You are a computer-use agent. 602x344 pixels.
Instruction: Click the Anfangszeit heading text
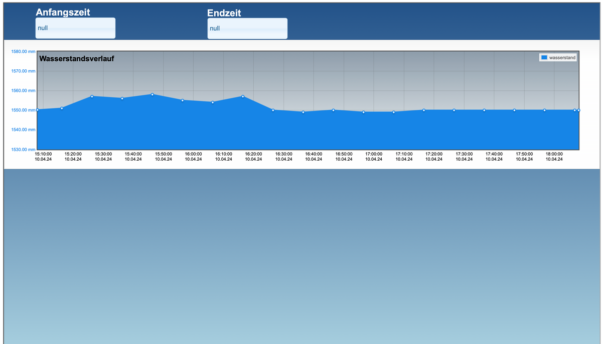point(63,12)
